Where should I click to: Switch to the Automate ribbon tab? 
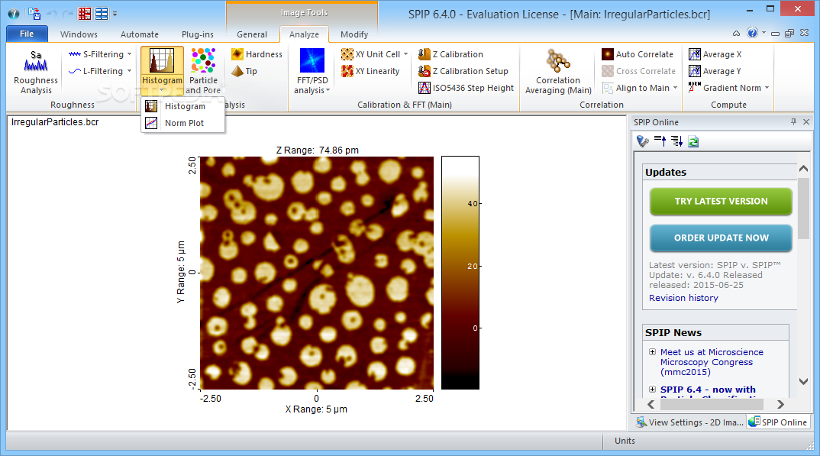tap(139, 34)
